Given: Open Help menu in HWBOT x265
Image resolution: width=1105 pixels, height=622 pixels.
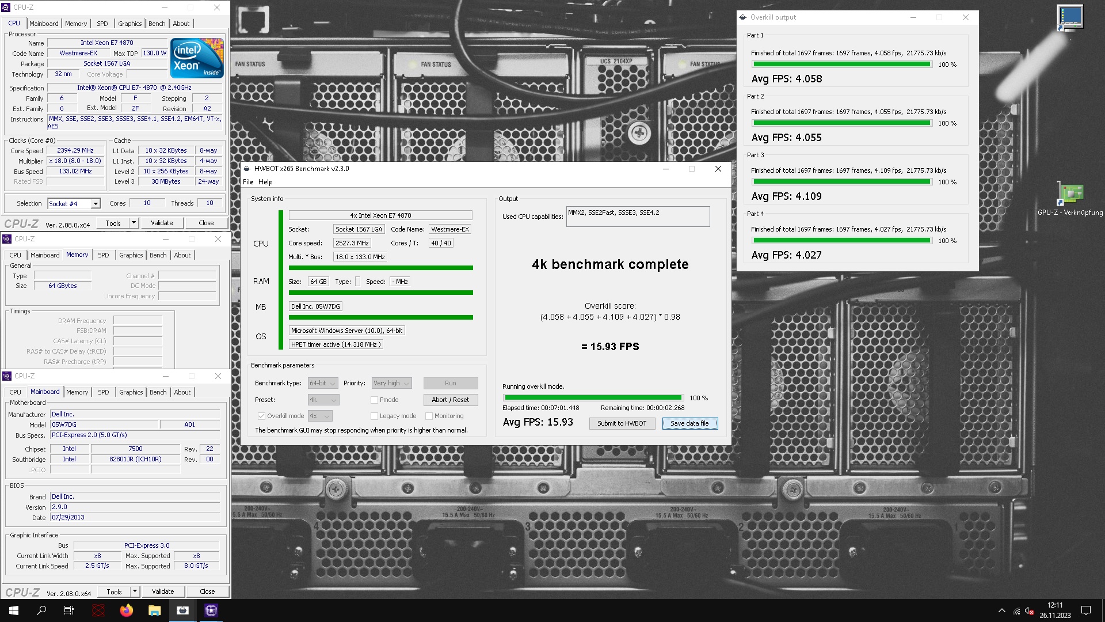Looking at the screenshot, I should pyautogui.click(x=265, y=182).
